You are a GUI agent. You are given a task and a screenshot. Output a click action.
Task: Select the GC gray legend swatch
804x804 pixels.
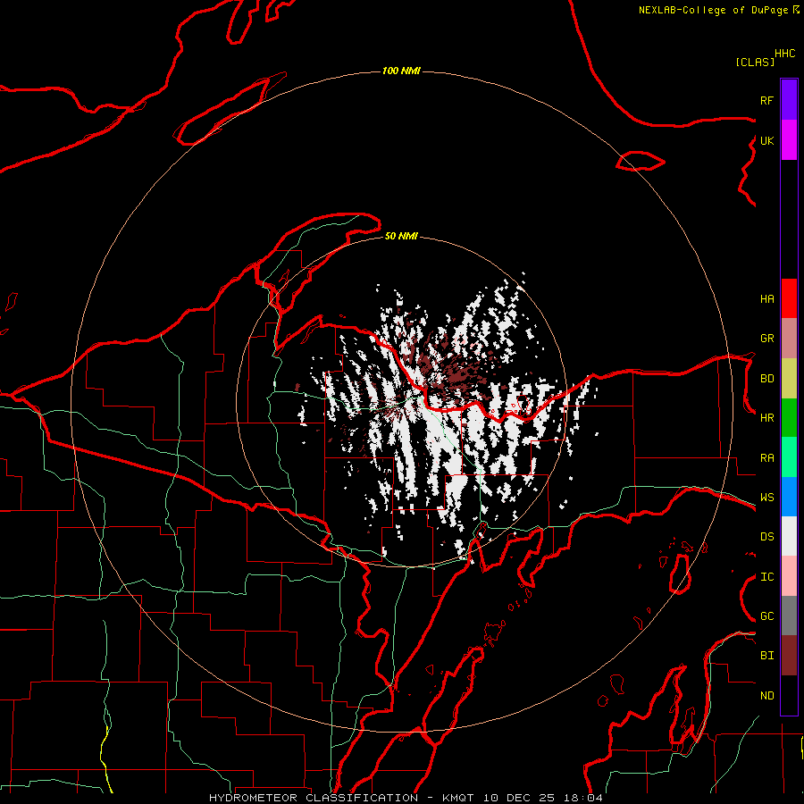pyautogui.click(x=789, y=616)
